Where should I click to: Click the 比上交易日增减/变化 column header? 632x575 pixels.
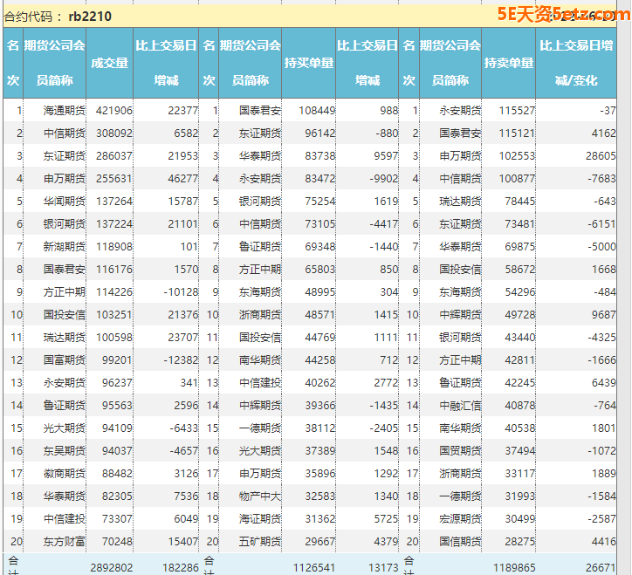pyautogui.click(x=576, y=63)
